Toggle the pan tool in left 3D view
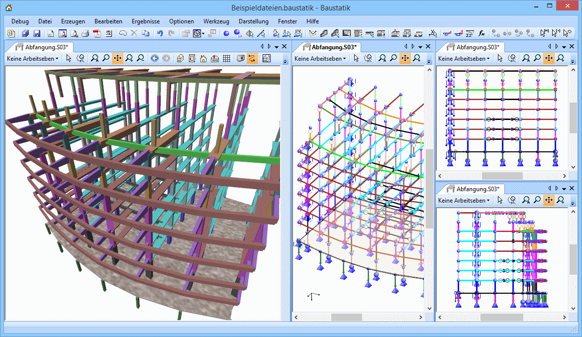This screenshot has width=582, height=337. pos(117,58)
